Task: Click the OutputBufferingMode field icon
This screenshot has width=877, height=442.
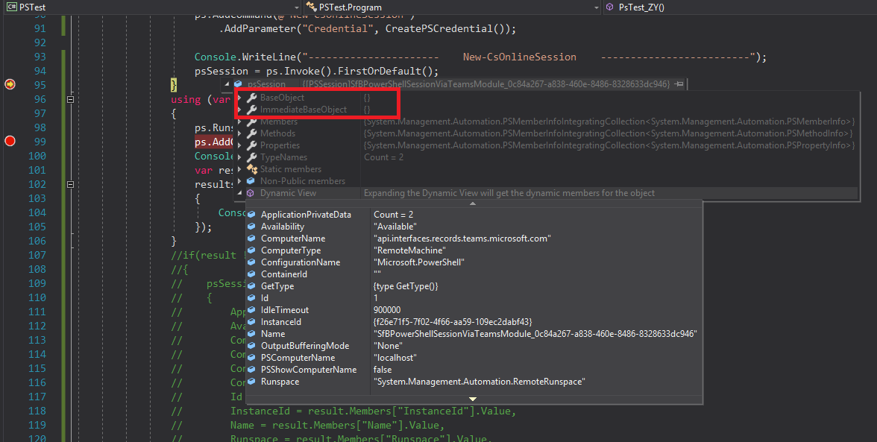Action: (x=252, y=346)
